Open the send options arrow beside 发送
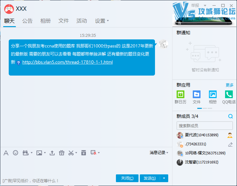The height and width of the screenshot is (186, 237). pos(164,178)
